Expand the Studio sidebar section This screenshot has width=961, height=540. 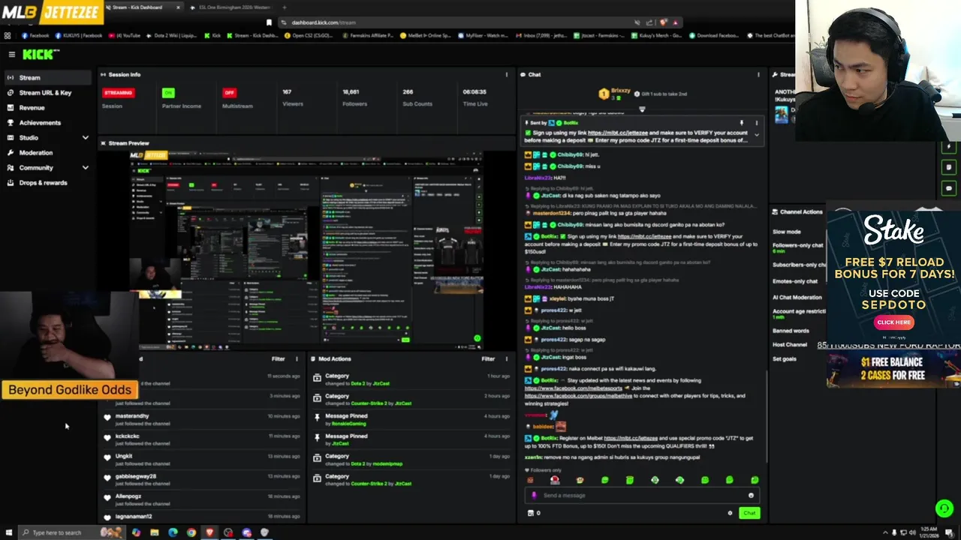click(85, 137)
